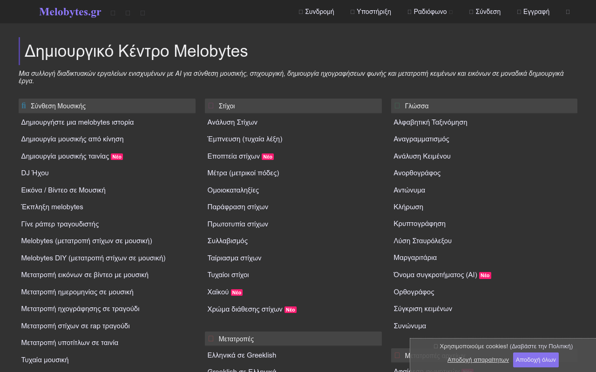This screenshot has height=372, width=596.
Task: Open Όνομα συγκροτήματος (AI)
Action: (435, 275)
